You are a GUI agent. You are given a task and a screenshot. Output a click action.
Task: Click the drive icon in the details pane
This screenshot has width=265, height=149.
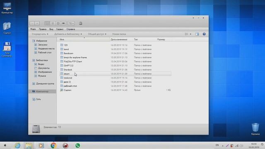pos(36,129)
